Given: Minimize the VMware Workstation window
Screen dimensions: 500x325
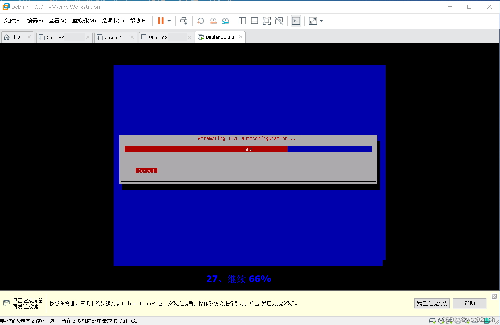Looking at the screenshot, I should 450,7.
